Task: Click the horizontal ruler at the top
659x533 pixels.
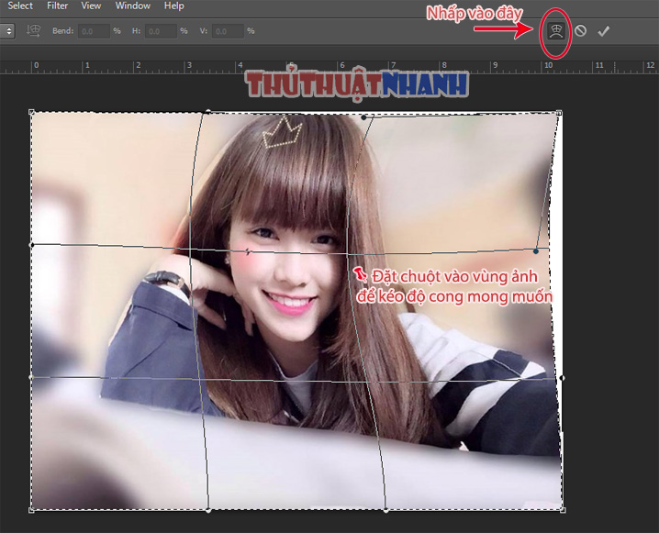Action: tap(329, 67)
